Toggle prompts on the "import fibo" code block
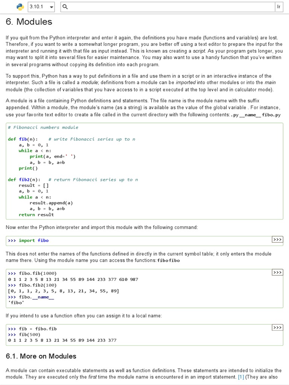Viewport: 289px width, 385px height. 277,239
